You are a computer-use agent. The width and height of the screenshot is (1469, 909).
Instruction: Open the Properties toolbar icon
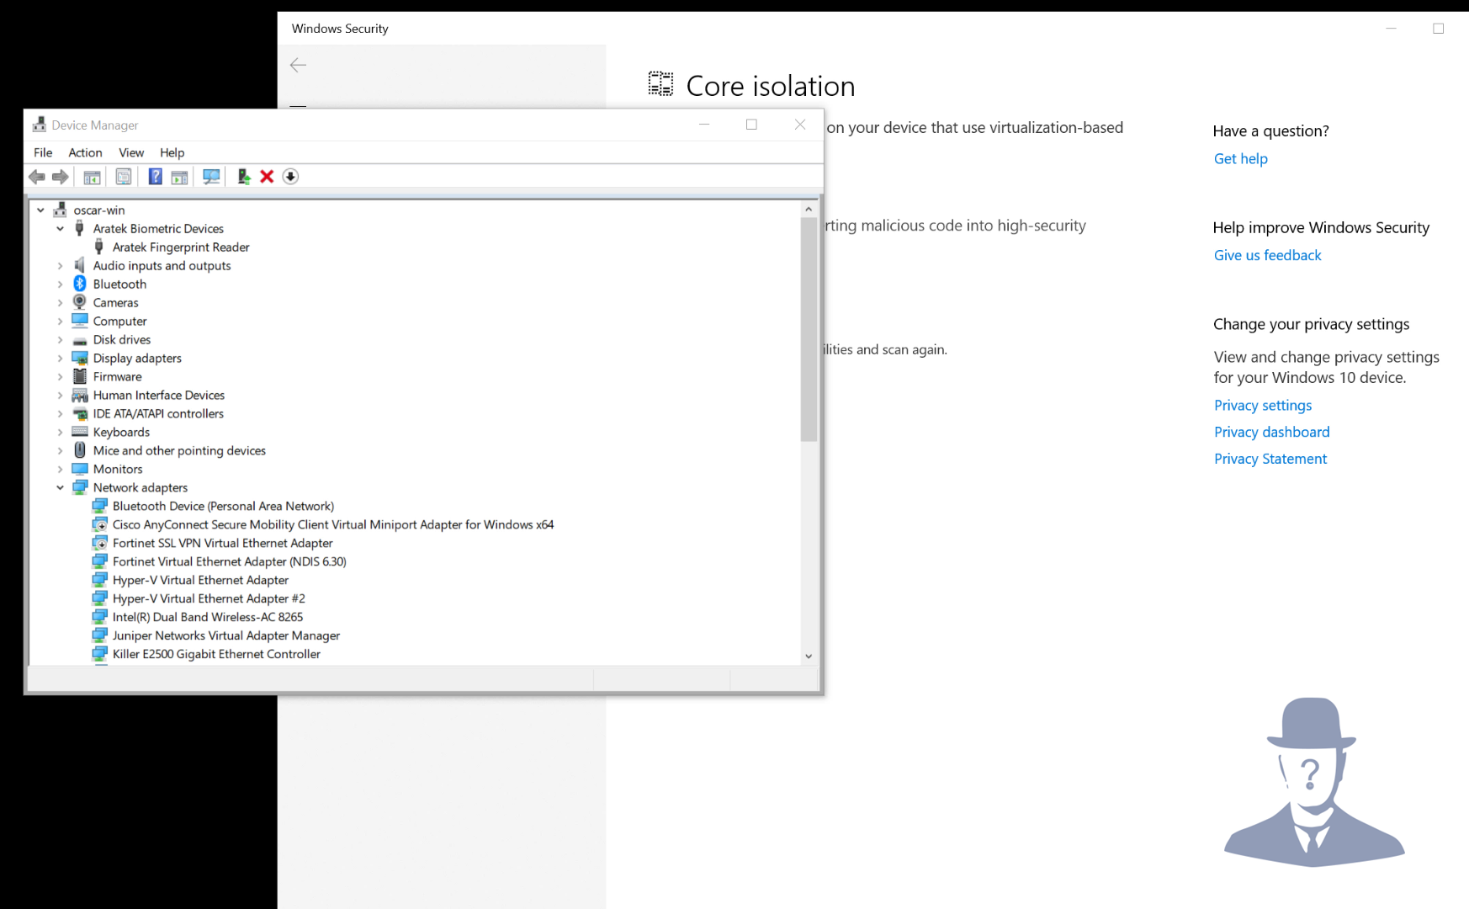124,177
